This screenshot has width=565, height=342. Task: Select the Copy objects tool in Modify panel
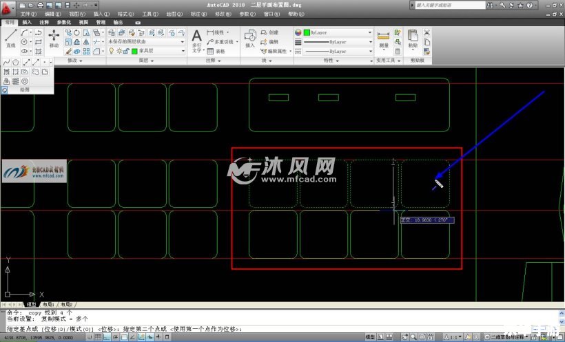pos(68,33)
